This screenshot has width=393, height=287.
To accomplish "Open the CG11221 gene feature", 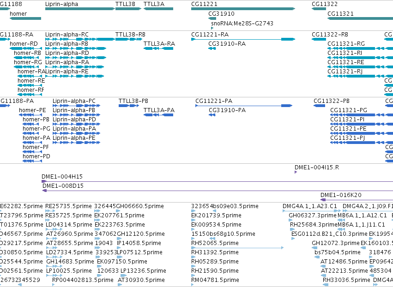I will point(243,9).
